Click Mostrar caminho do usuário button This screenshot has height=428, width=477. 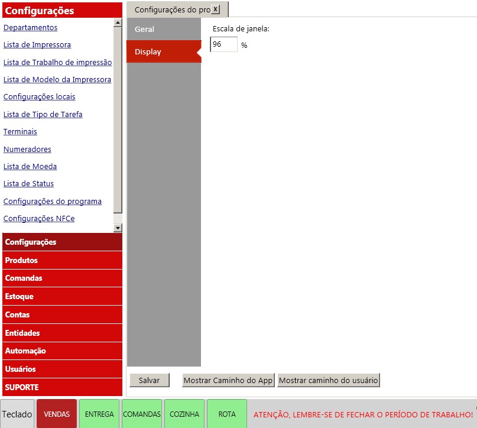tap(329, 380)
